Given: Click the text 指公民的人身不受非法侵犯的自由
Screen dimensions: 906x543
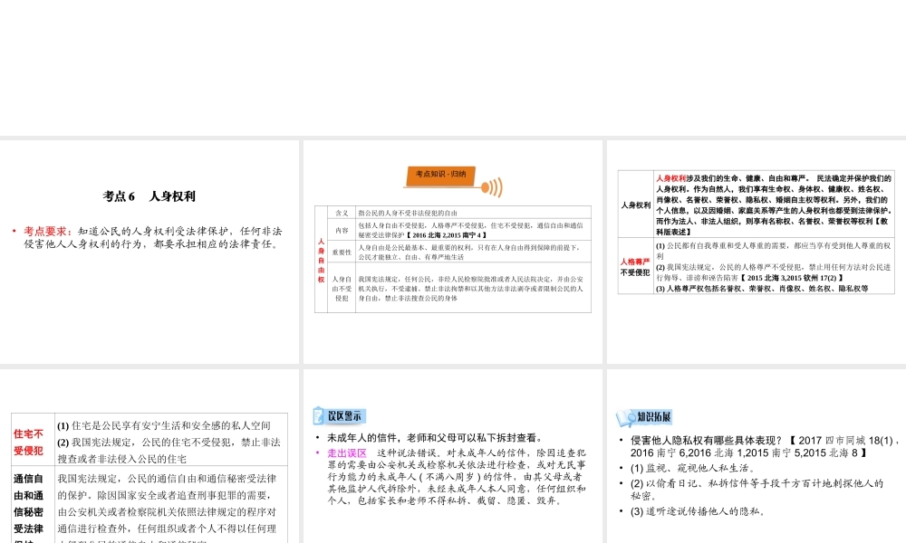Looking at the screenshot, I should tap(408, 213).
